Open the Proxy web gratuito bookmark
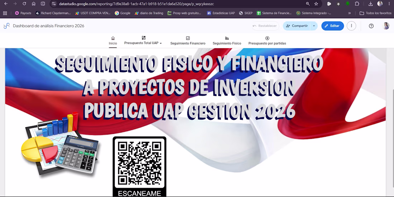The height and width of the screenshot is (197, 394). [184, 13]
